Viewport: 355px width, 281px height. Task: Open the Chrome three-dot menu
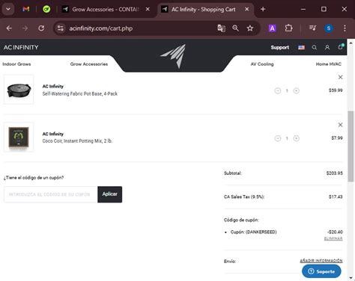[345, 28]
